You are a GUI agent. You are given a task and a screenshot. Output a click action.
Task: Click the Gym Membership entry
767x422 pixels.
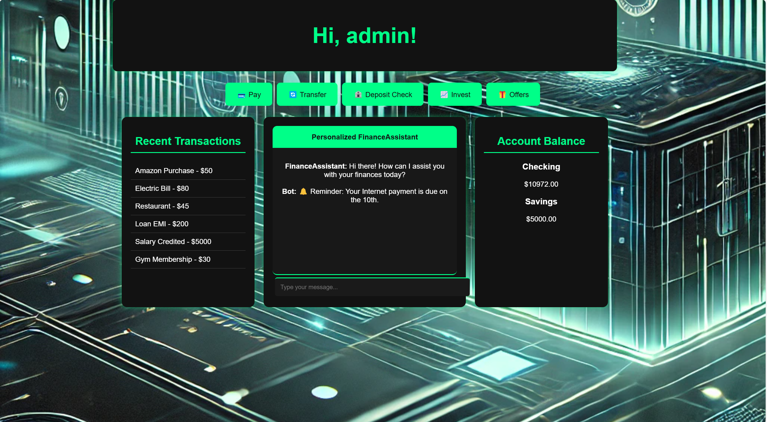click(173, 259)
